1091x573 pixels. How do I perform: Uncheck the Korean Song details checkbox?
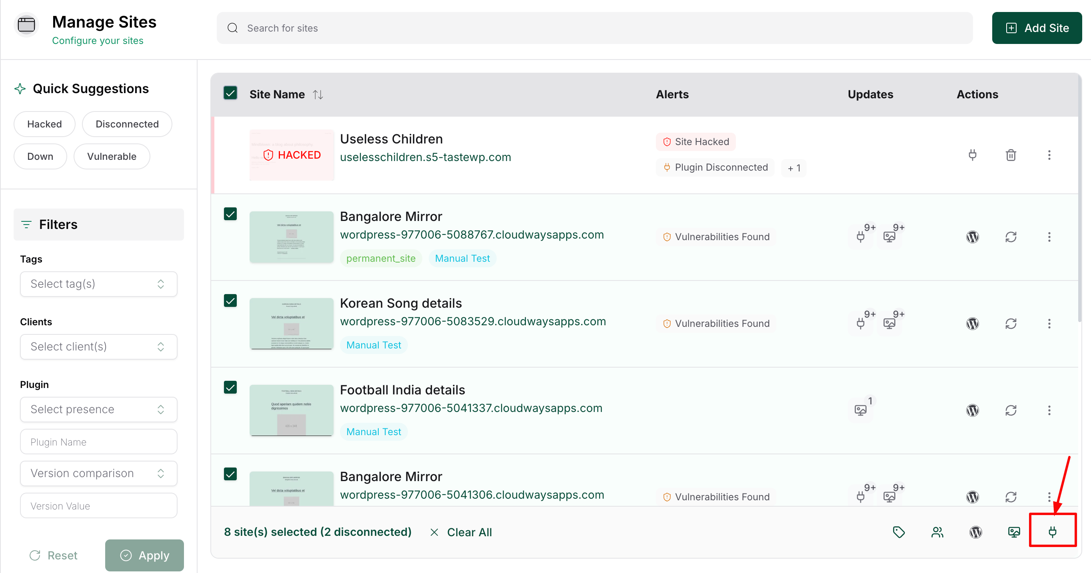tap(230, 301)
